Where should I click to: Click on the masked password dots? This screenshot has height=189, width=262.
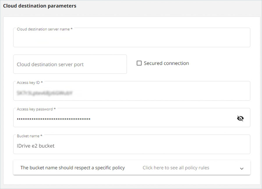click(53, 119)
